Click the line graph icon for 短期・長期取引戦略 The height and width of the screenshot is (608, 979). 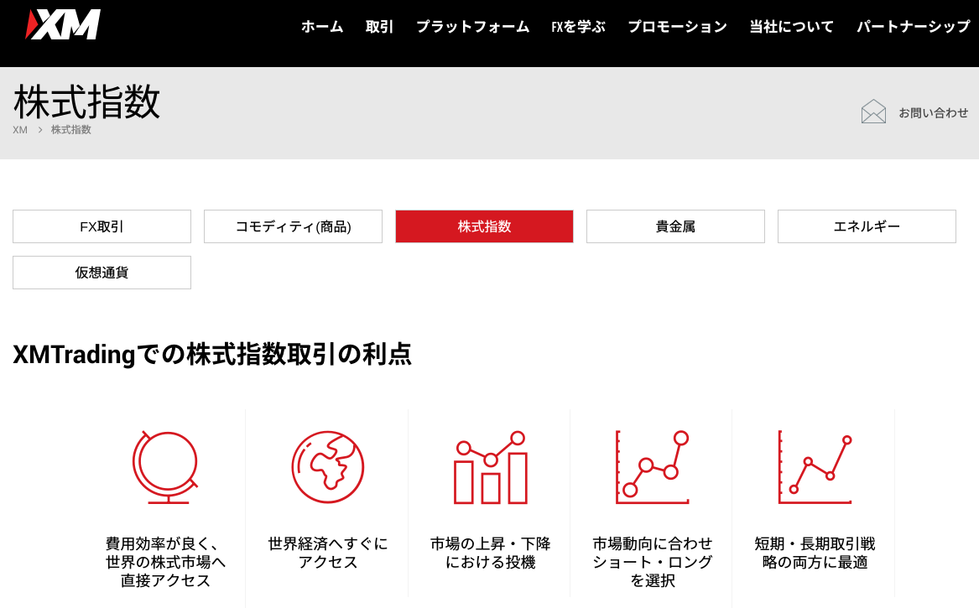814,468
